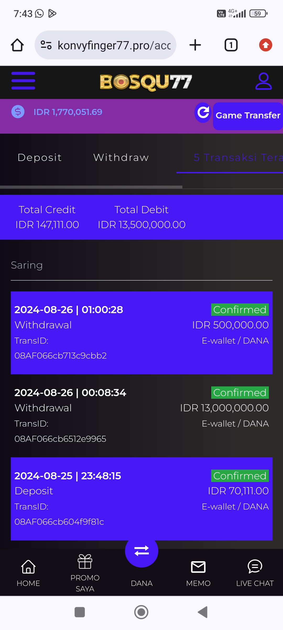This screenshot has width=283, height=630.
Task: Click the Saring filter field
Action: point(141,266)
